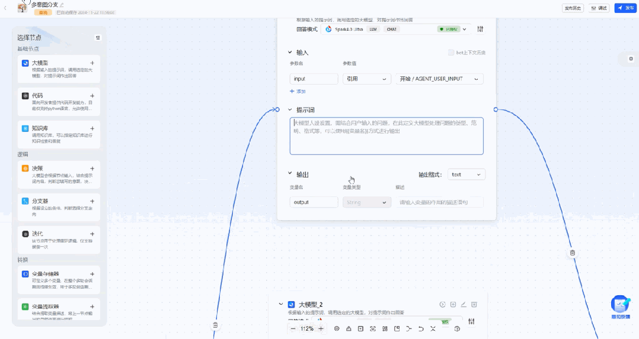
Task: Click 发布历史 button
Action: click(573, 8)
